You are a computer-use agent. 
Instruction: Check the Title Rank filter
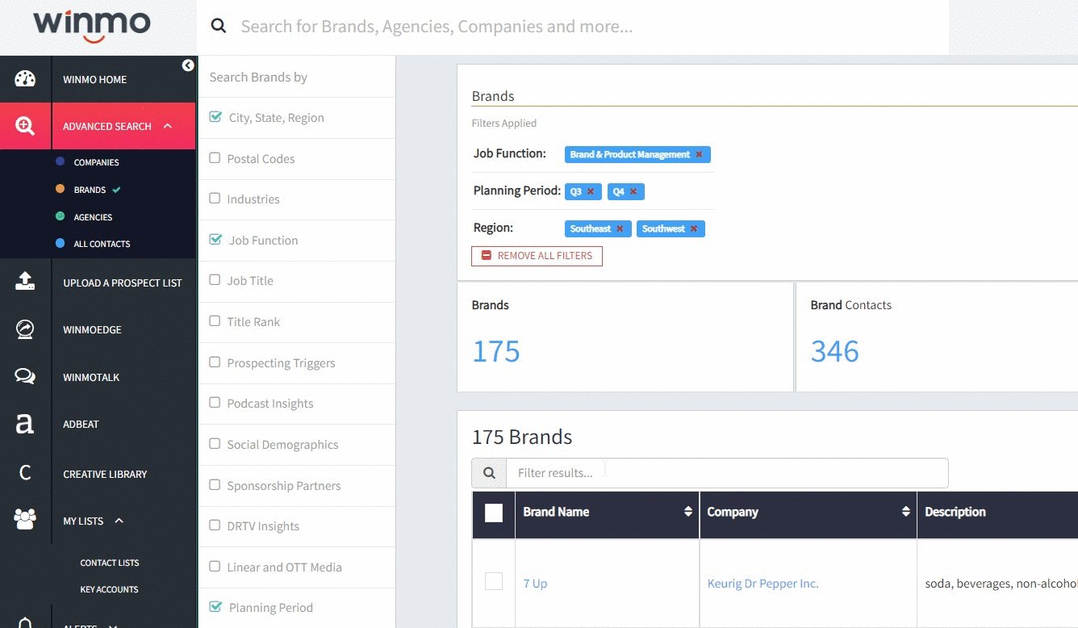point(215,321)
